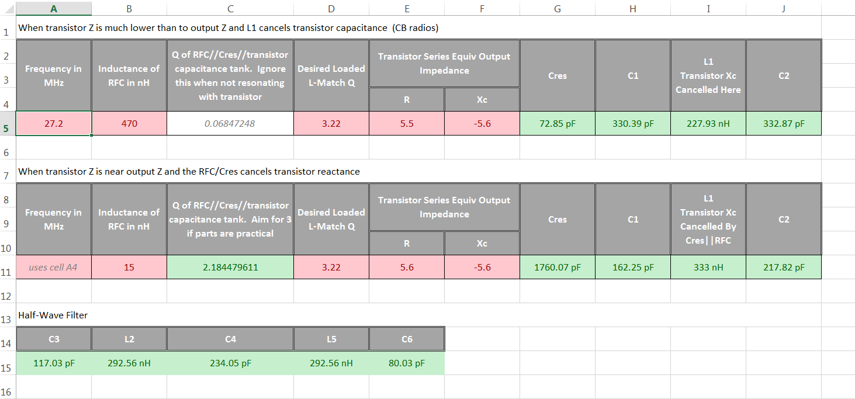Select the Desired Loaded L-Match Q cell 3.22
The width and height of the screenshot is (855, 399).
point(331,123)
